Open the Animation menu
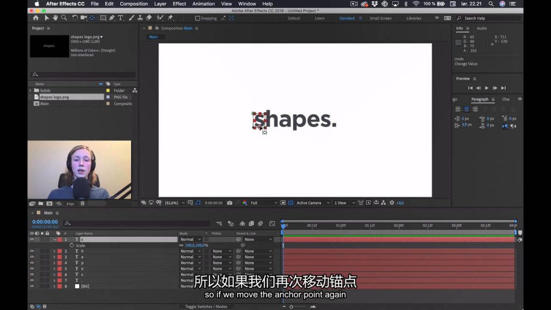 pyautogui.click(x=203, y=4)
